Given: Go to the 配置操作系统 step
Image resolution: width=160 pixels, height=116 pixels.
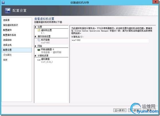Looking at the screenshot, I should 9,35.
